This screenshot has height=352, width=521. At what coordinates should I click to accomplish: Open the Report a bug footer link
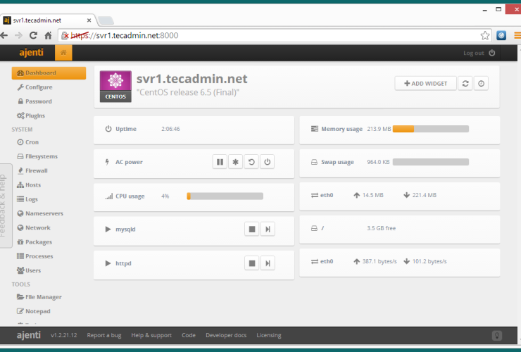(x=104, y=335)
